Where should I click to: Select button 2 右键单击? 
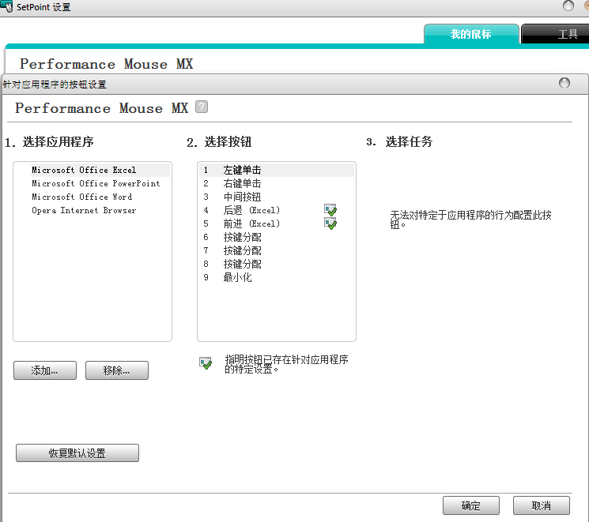point(277,183)
